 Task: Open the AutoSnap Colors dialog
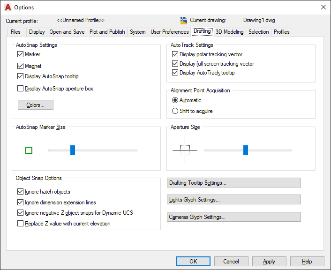[x=36, y=105]
